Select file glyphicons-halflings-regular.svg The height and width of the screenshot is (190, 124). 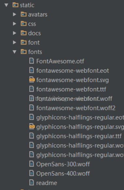80,127
